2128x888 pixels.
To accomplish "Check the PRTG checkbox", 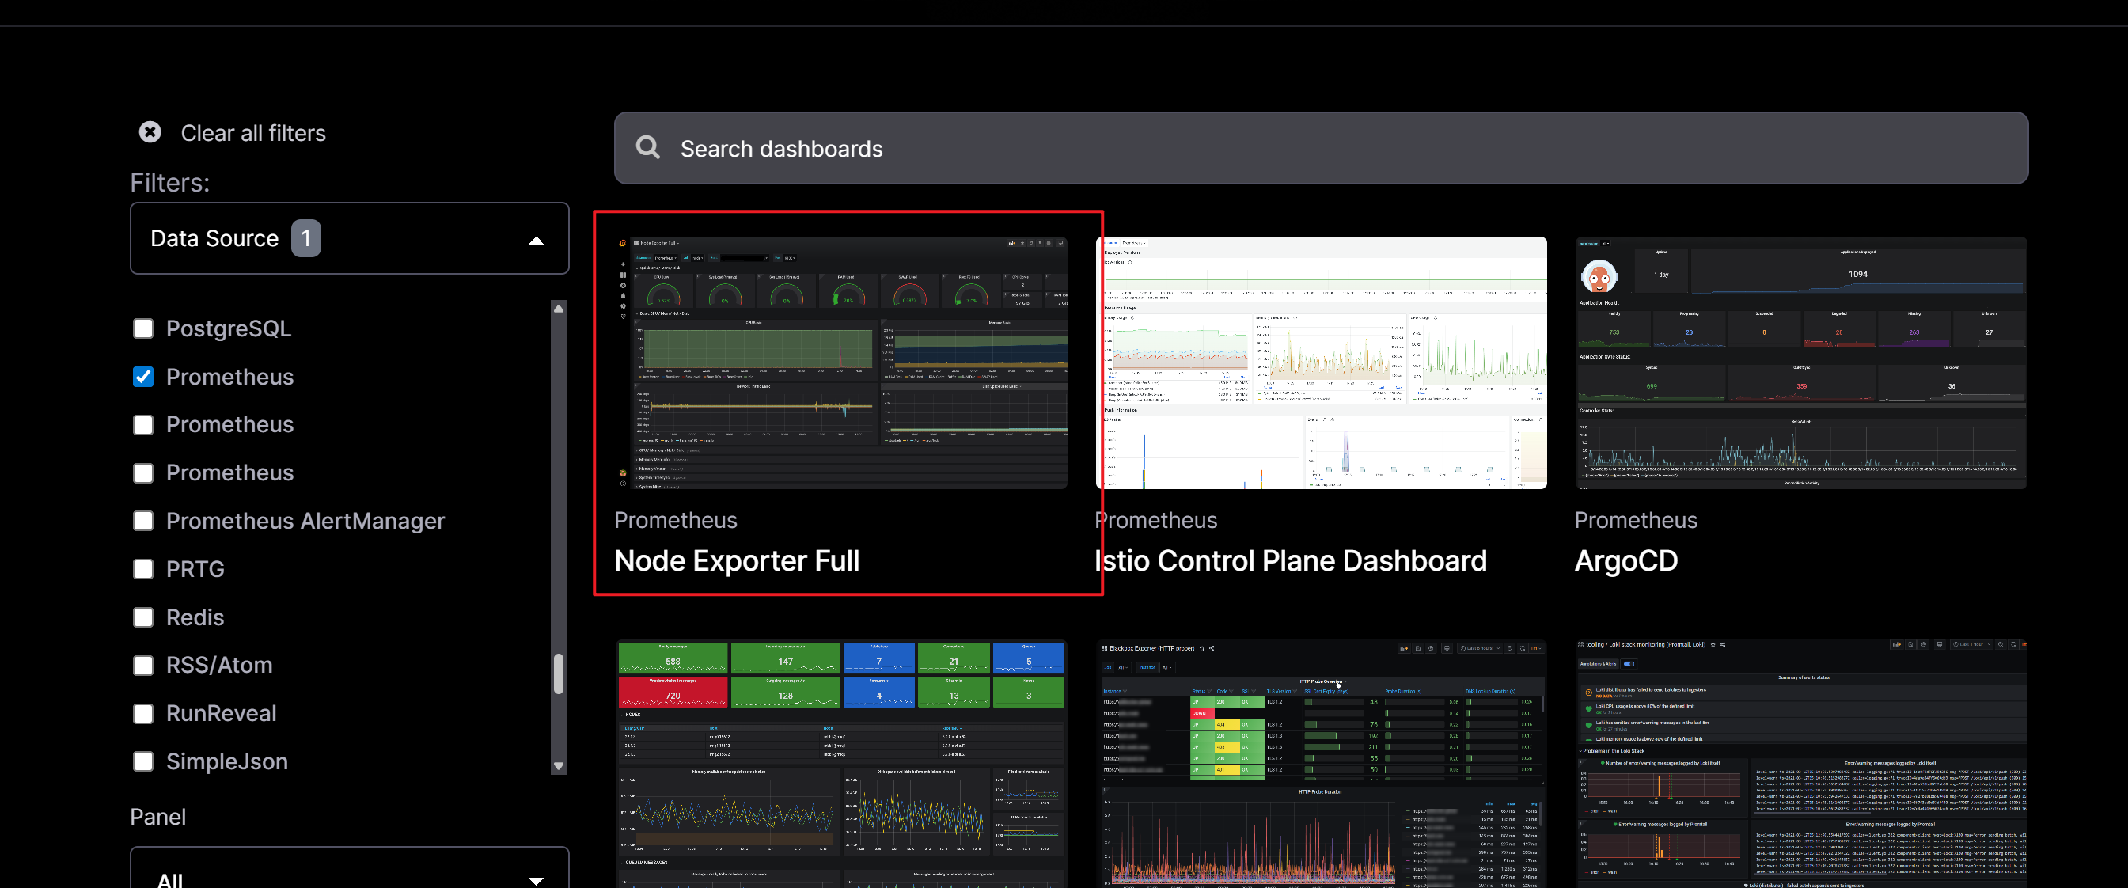I will coord(143,569).
